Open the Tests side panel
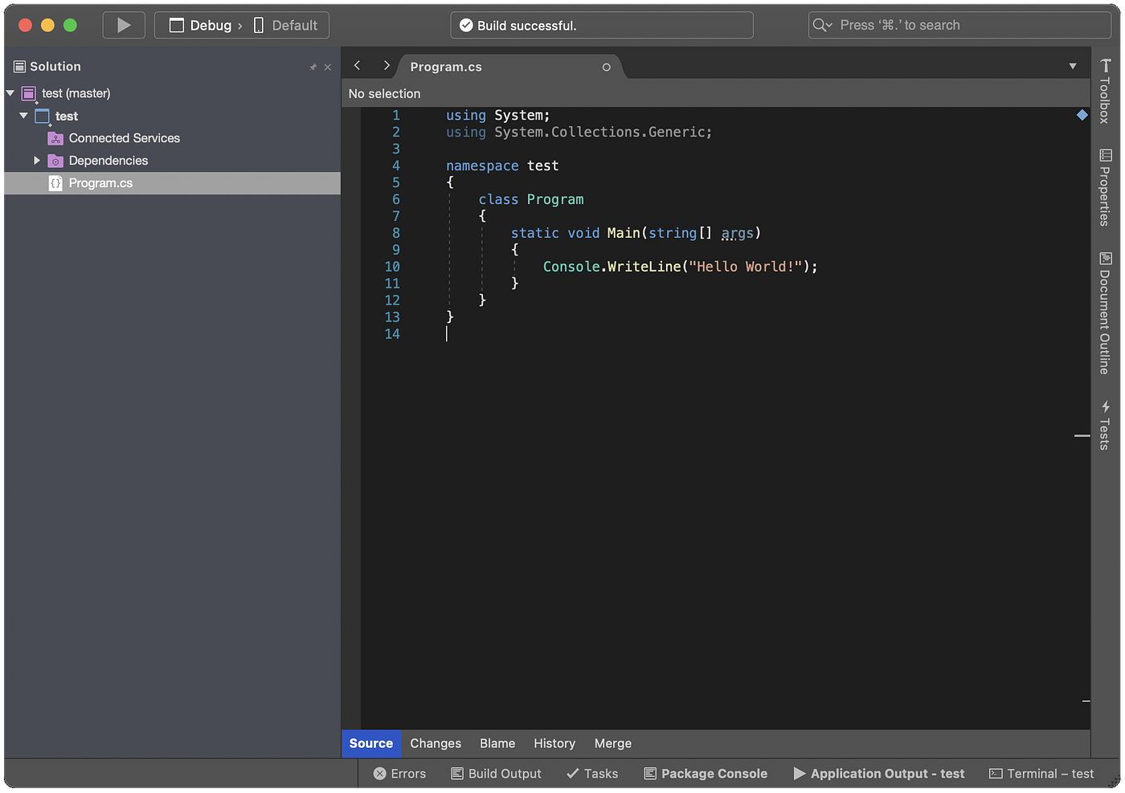This screenshot has height=793, width=1125. (1106, 425)
